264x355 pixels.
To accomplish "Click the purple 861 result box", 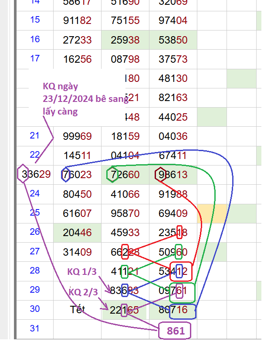I will [x=176, y=331].
